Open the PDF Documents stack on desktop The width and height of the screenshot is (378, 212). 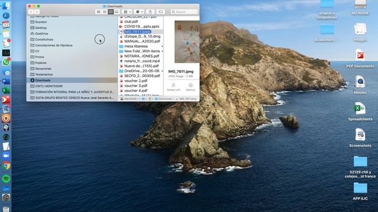(x=360, y=58)
